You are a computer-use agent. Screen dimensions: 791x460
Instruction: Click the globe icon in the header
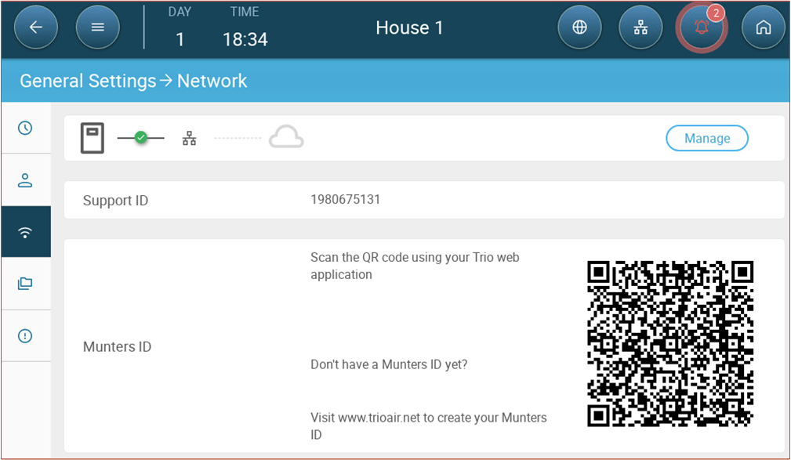tap(579, 27)
